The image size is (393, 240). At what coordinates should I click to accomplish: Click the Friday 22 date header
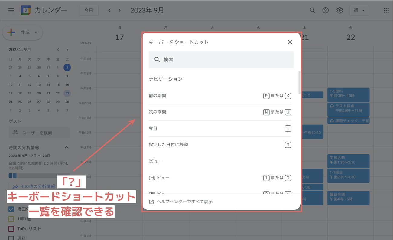click(x=351, y=37)
